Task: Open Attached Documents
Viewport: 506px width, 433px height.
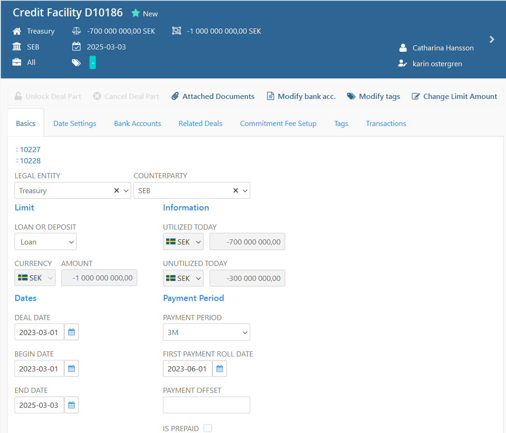Action: pos(213,96)
